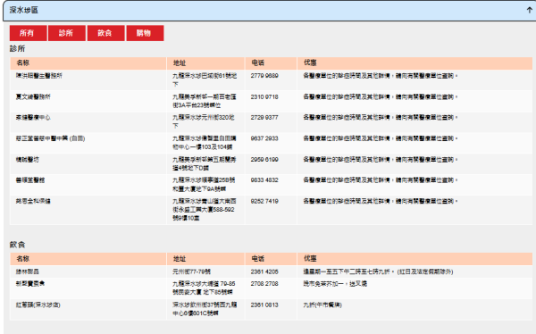Click the clinic name in the row ending 7419
536x334 pixels.
coord(33,201)
